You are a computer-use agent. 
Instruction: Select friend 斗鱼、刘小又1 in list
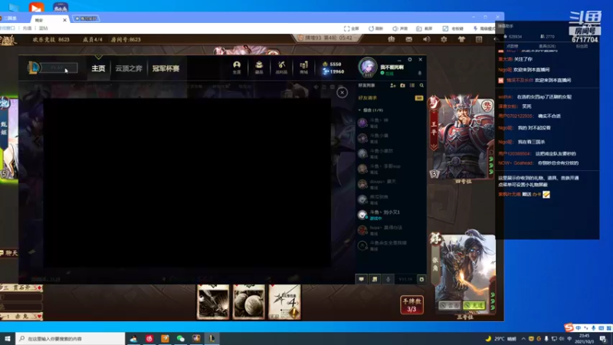tap(391, 215)
